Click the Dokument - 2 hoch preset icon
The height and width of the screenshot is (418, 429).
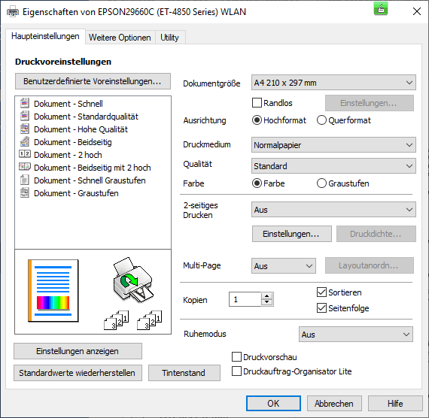[x=25, y=154]
